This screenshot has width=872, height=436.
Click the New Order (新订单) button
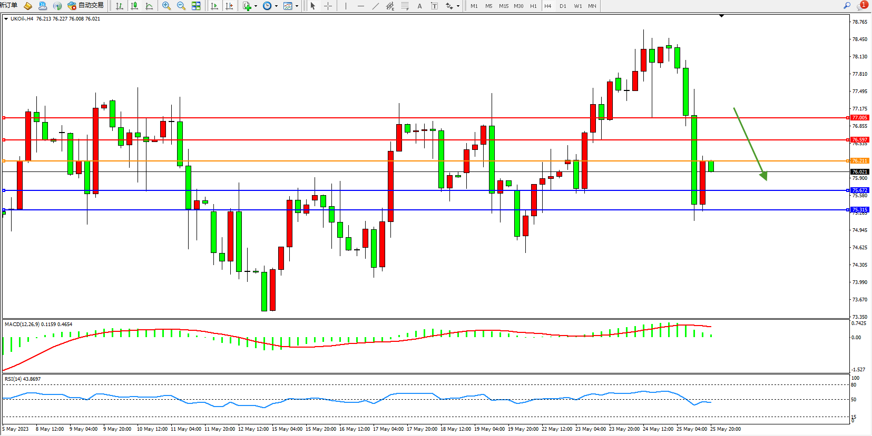(8, 5)
